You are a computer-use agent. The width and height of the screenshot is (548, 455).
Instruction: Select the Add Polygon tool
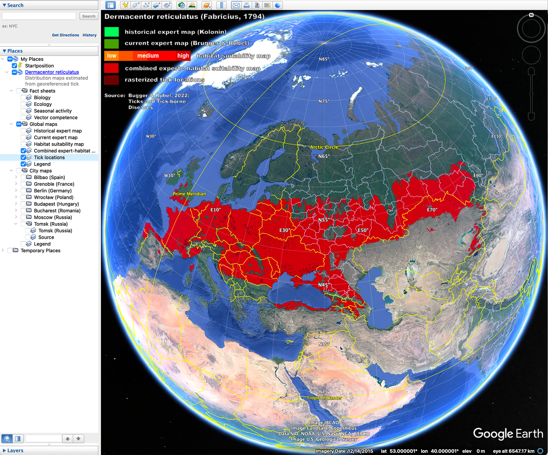click(136, 5)
